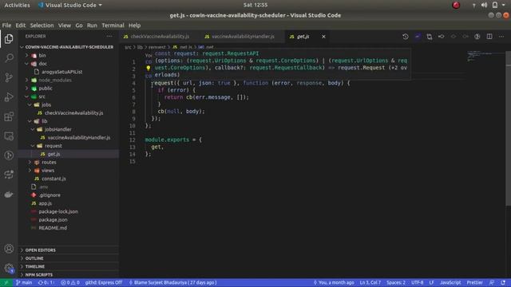The height and width of the screenshot is (287, 511).
Task: Open the Remote Explorer view
Action: click(x=9, y=136)
